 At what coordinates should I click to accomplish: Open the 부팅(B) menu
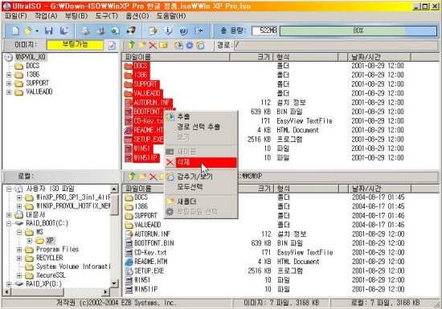[x=76, y=16]
